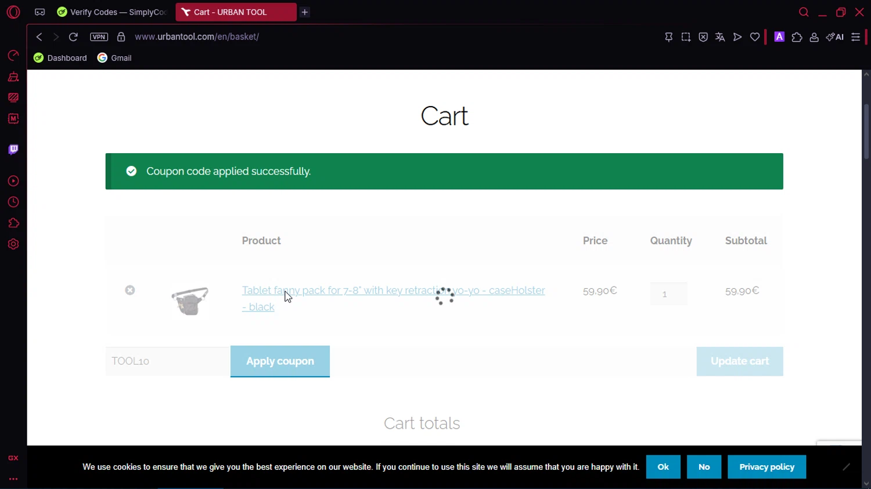The width and height of the screenshot is (871, 489).
Task: Open GX Control in the sidebar
Action: point(13,55)
